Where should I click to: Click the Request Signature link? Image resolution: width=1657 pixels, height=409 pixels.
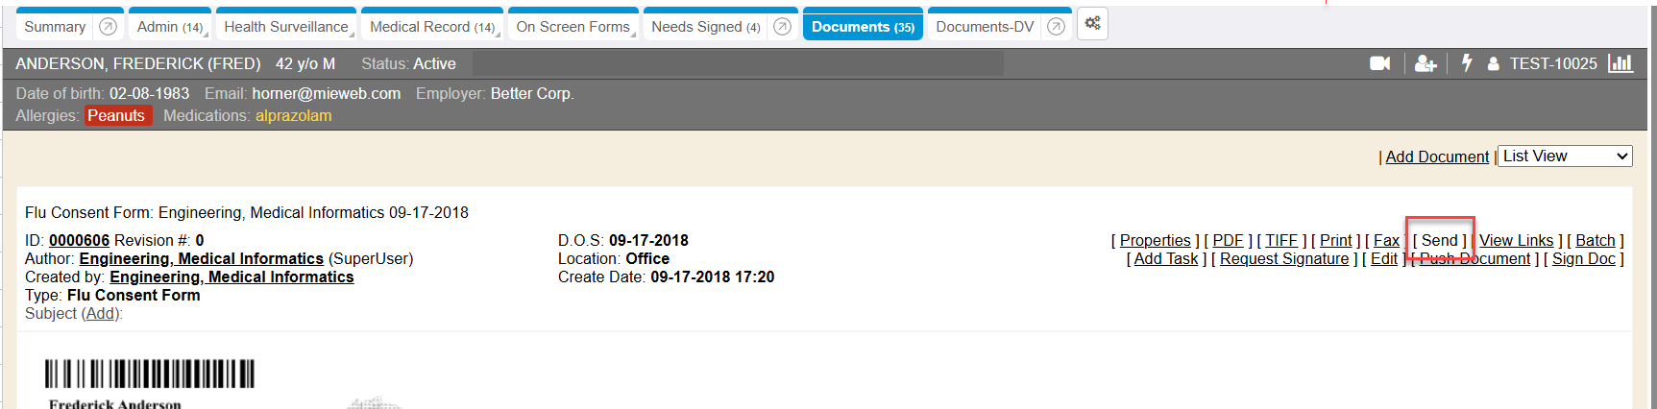[1284, 259]
